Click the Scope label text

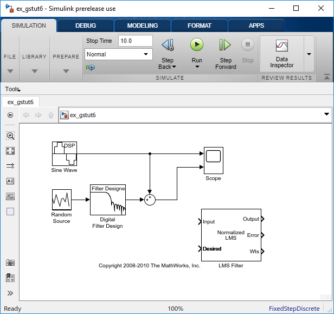pos(213,178)
